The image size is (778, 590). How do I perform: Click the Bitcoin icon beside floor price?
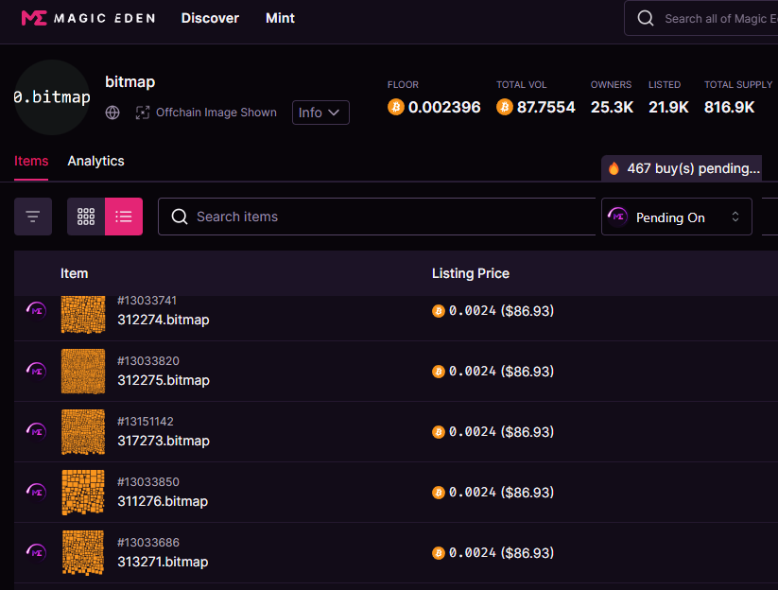396,107
